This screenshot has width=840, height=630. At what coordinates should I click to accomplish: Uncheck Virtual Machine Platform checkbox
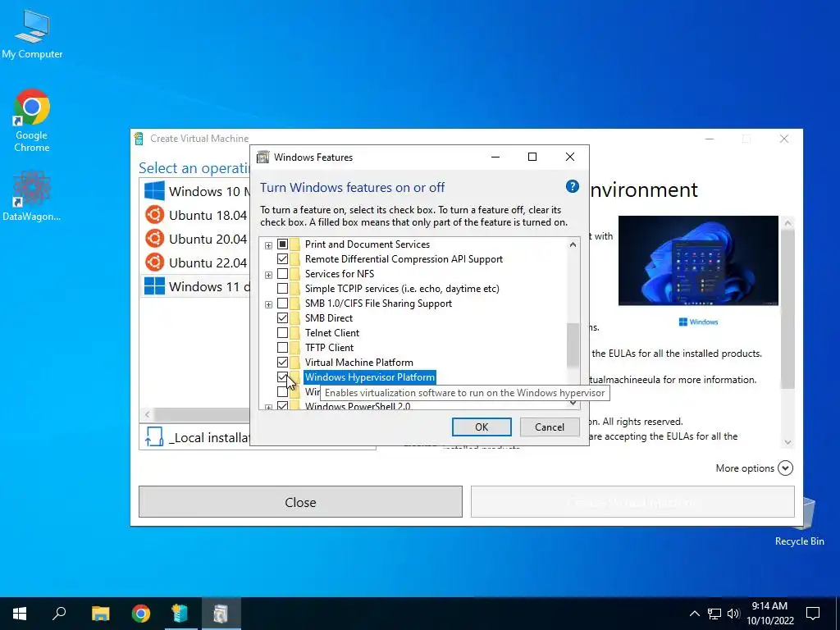(x=282, y=362)
